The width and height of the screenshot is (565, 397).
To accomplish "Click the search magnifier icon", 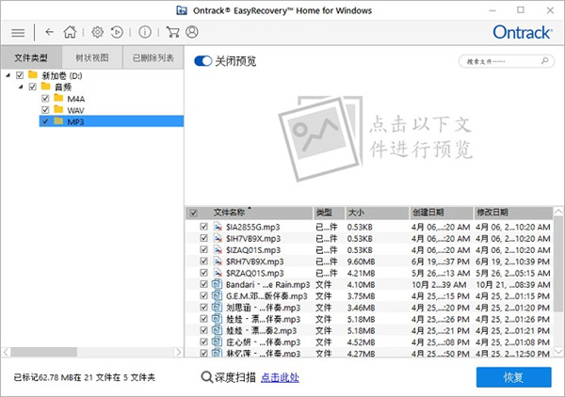I will tap(545, 60).
